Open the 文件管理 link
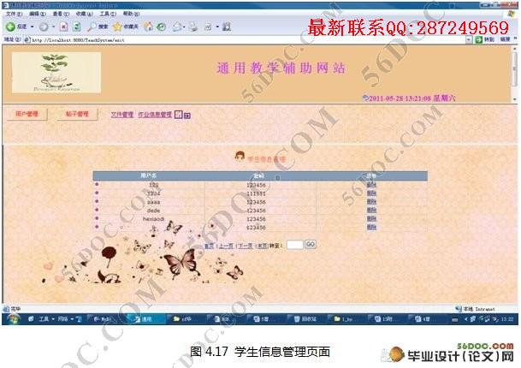Image resolution: width=521 pixels, height=368 pixels. 122,115
